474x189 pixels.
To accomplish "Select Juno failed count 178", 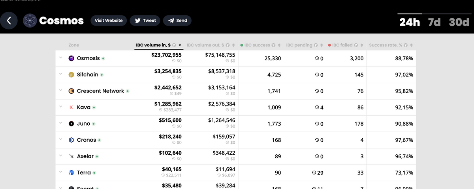I will pos(359,124).
